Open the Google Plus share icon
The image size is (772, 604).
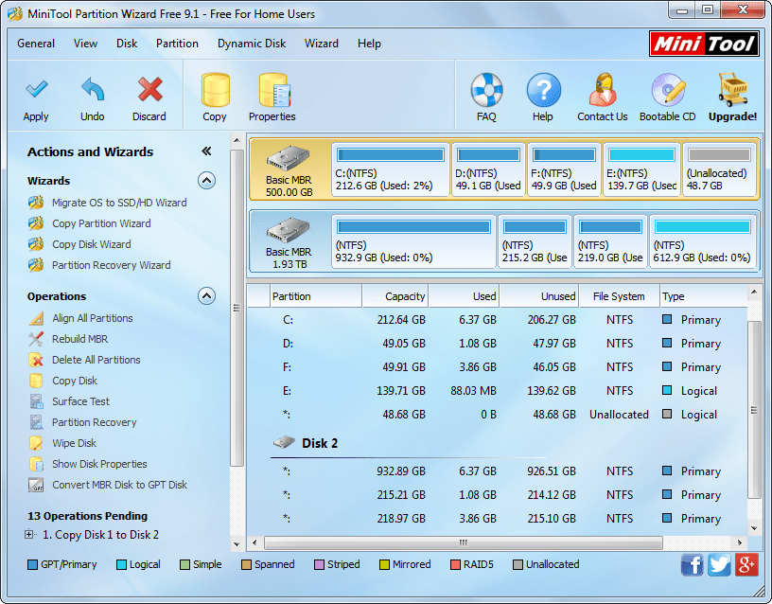746,564
